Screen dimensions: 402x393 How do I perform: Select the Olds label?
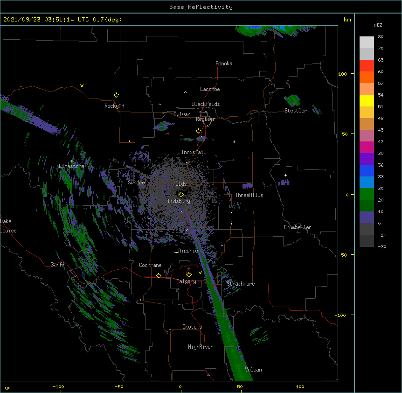(x=181, y=184)
